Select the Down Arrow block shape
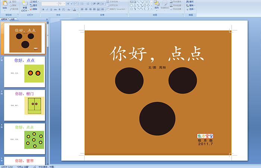This screenshot has width=261, height=168. (148, 5)
